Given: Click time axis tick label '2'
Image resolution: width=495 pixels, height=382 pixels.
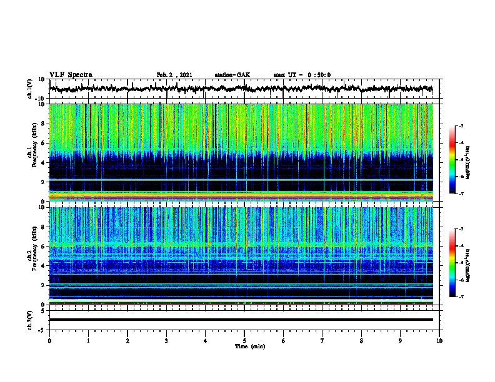Looking at the screenshot, I should [127, 341].
